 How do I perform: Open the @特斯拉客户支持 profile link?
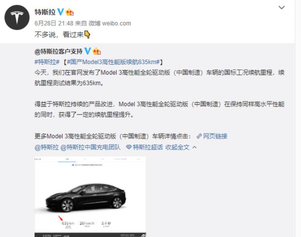(59, 51)
